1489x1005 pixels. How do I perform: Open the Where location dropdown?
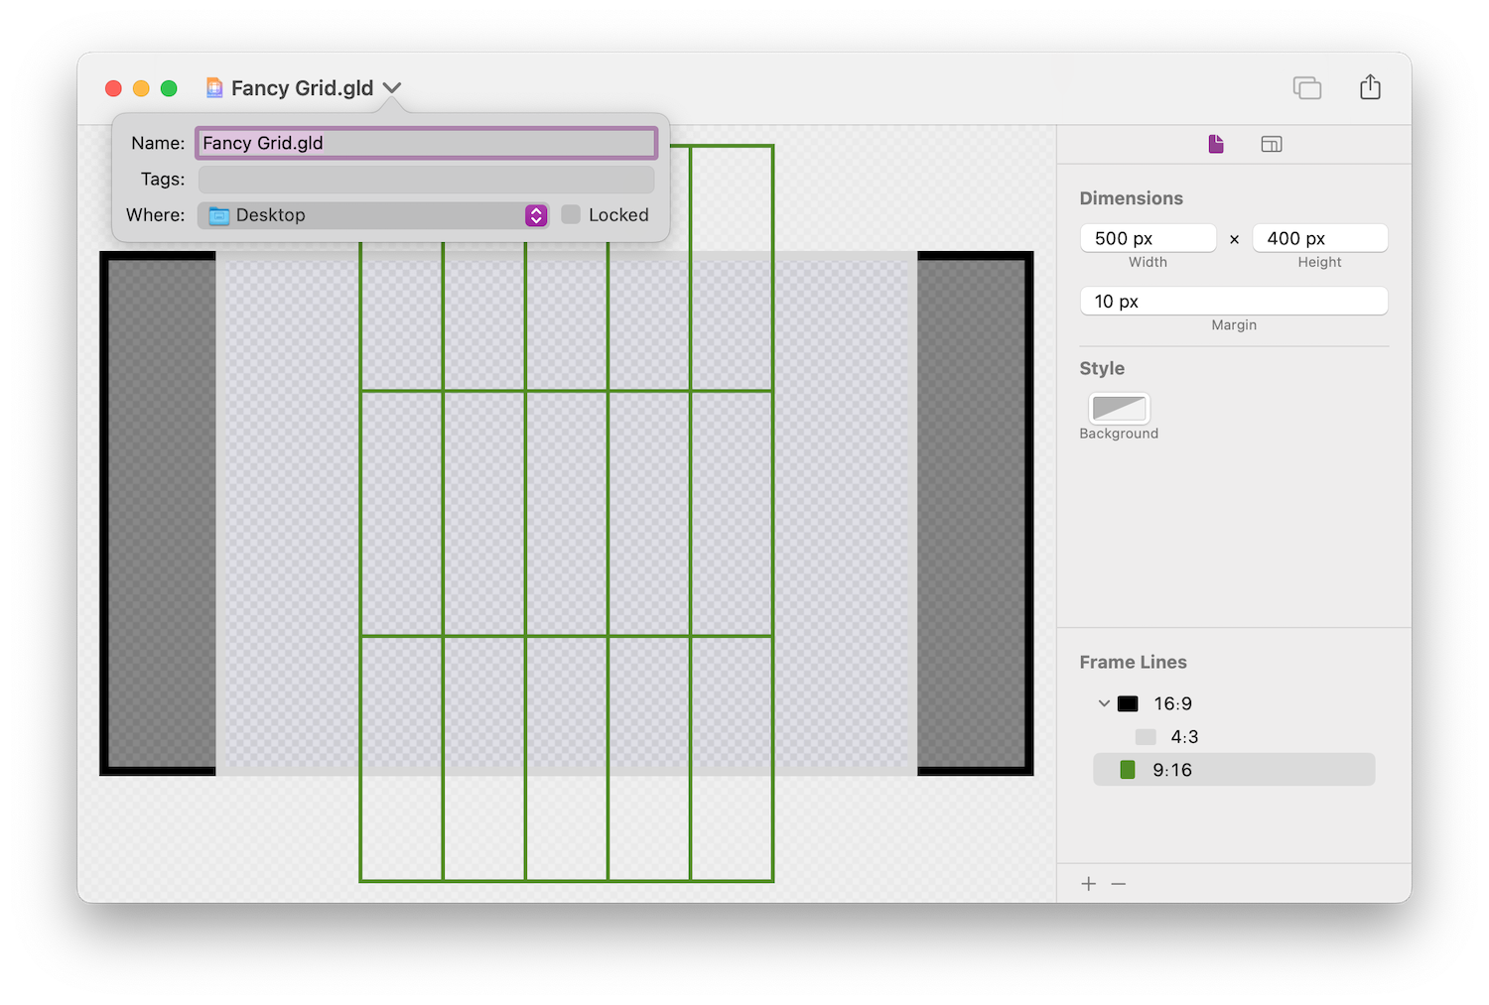[x=536, y=215]
